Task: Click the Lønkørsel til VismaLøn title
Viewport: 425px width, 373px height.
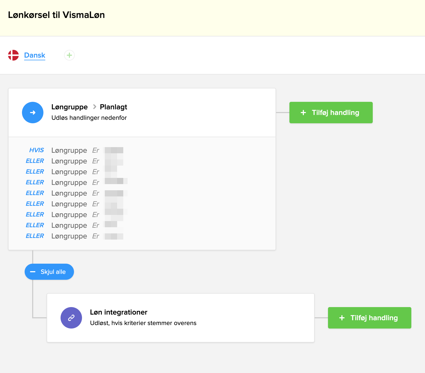Action: click(56, 15)
